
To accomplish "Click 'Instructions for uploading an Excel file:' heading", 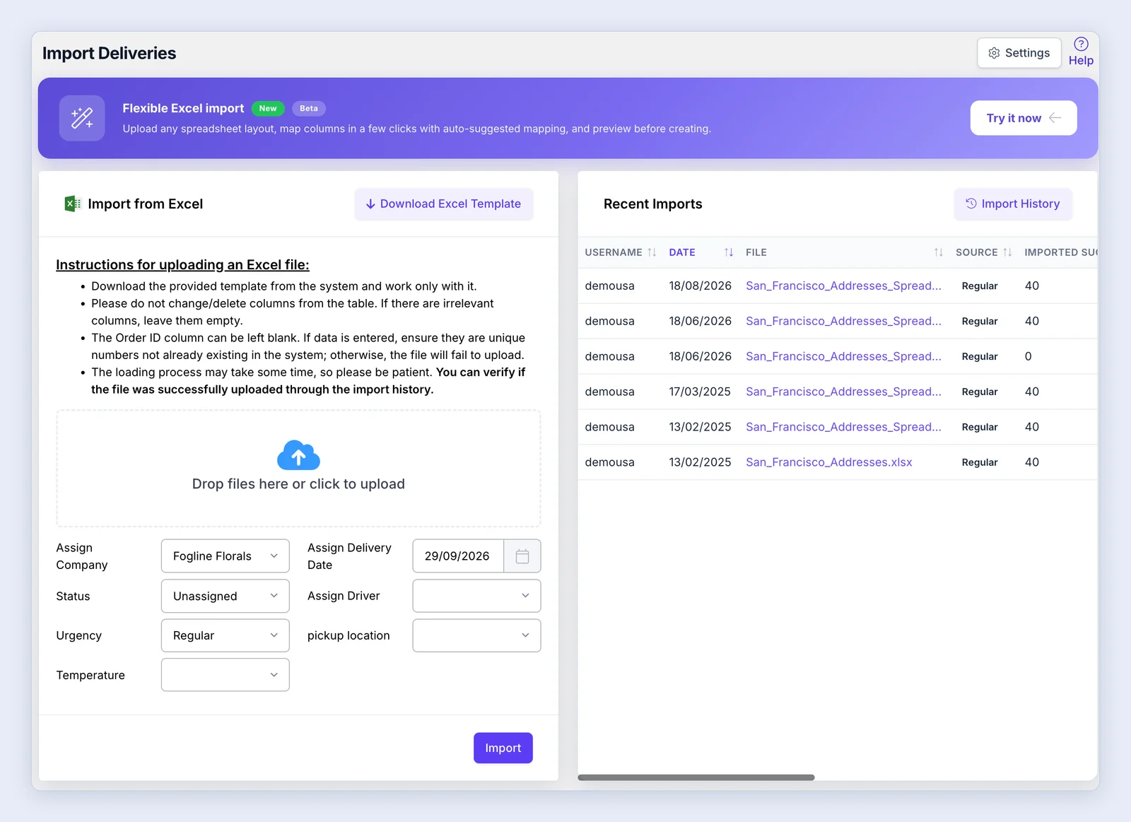I will [x=182, y=264].
